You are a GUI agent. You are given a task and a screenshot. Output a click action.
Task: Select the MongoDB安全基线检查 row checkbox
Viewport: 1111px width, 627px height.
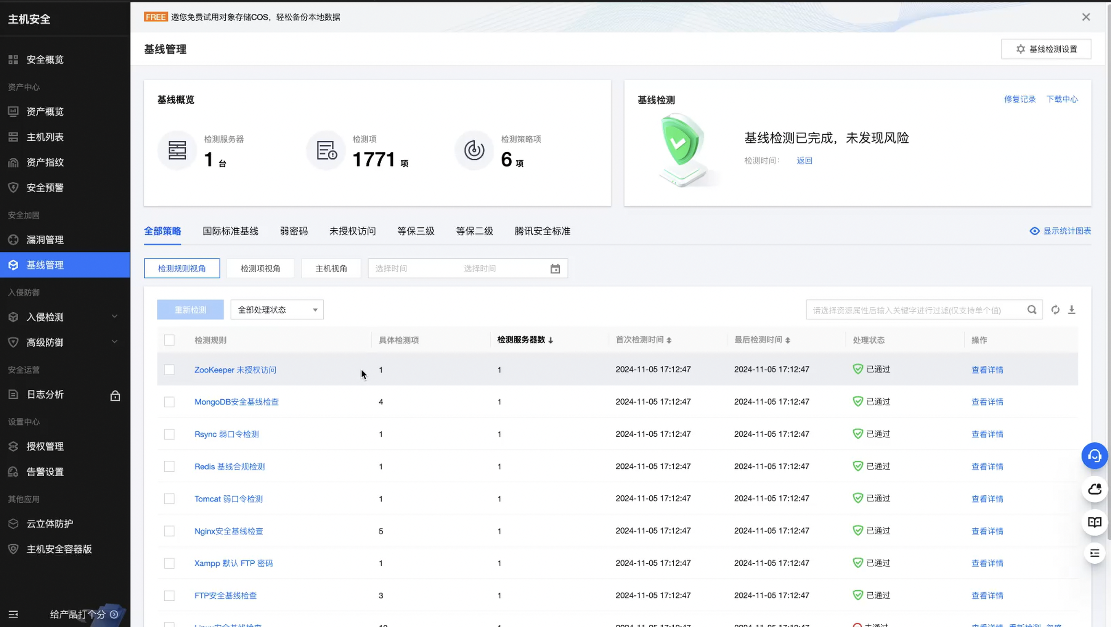(169, 402)
